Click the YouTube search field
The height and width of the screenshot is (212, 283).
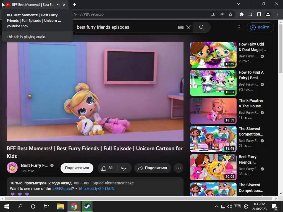point(126,27)
